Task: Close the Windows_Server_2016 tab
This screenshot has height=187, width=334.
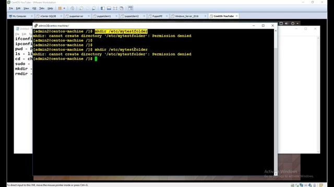Action: coord(205,16)
